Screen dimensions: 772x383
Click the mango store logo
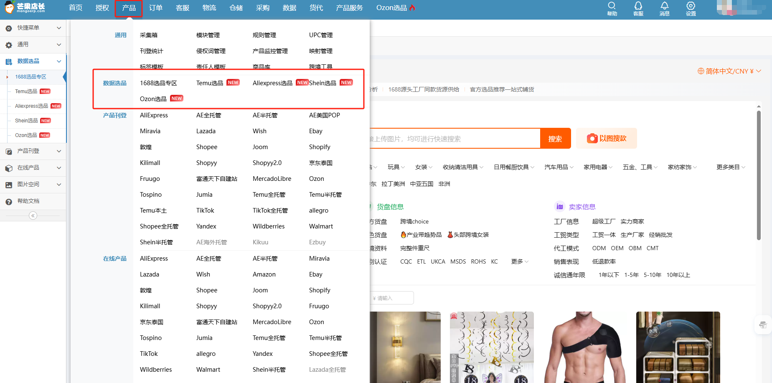[x=24, y=8]
